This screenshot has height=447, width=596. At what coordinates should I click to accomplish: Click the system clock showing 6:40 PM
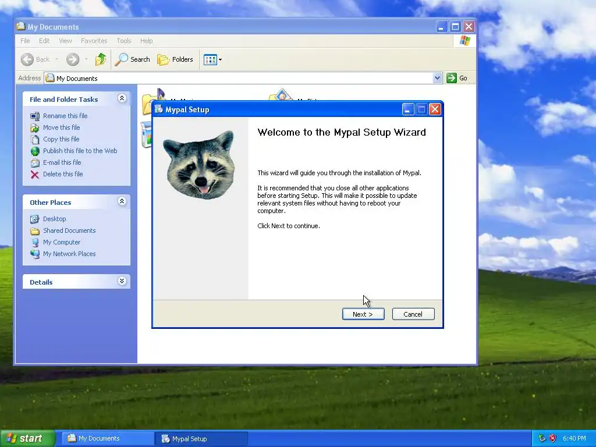[x=574, y=438]
